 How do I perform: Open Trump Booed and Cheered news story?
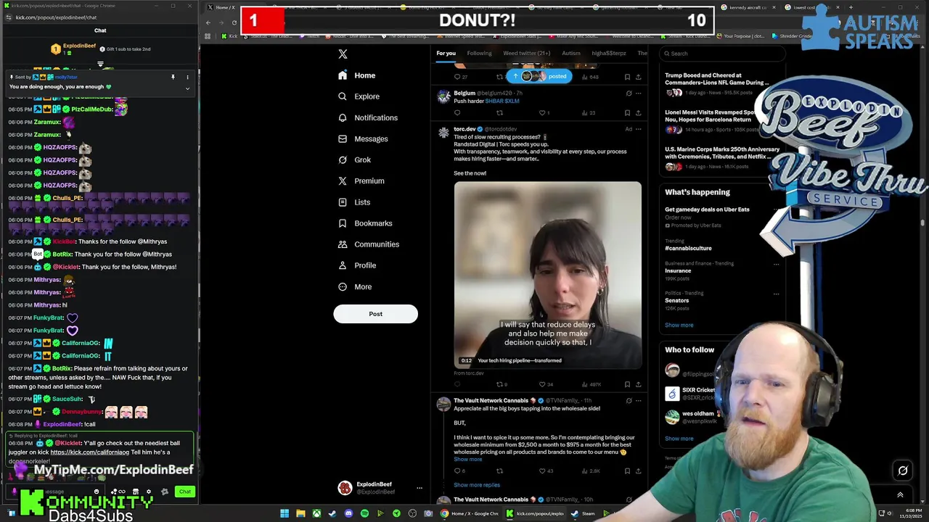(716, 79)
